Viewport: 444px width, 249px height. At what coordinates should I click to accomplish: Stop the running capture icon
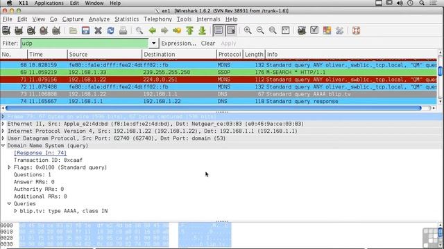pyautogui.click(x=44, y=30)
